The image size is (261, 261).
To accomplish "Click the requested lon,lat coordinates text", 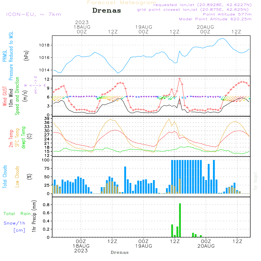I will [x=203, y=5].
